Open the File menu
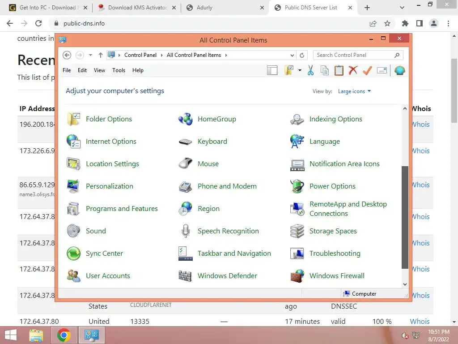The height and width of the screenshot is (344, 458). (x=67, y=70)
